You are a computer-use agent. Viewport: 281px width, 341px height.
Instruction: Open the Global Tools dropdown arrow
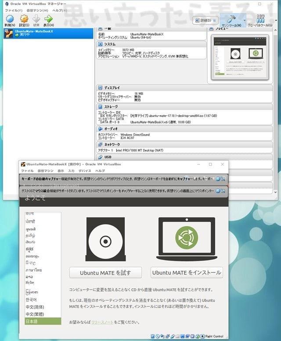(x=276, y=20)
